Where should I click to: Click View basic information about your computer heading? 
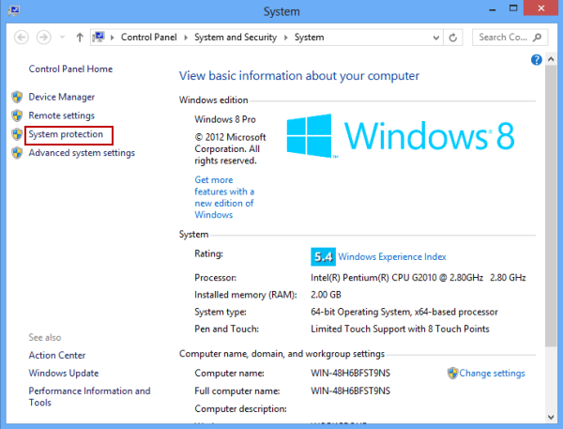[299, 76]
